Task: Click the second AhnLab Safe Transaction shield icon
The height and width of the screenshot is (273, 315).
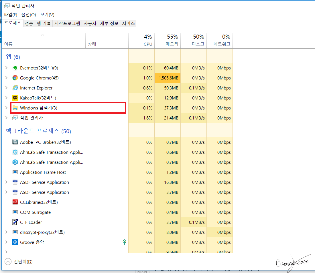Action: (x=15, y=162)
